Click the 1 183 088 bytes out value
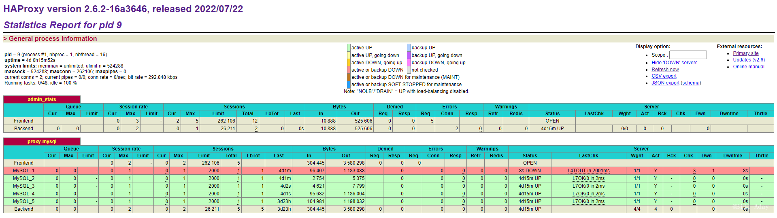This screenshot has height=218, width=777. [x=354, y=171]
